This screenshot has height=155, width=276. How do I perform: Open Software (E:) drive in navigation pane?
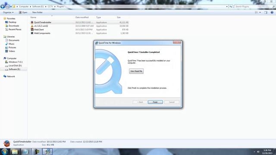click(x=14, y=69)
